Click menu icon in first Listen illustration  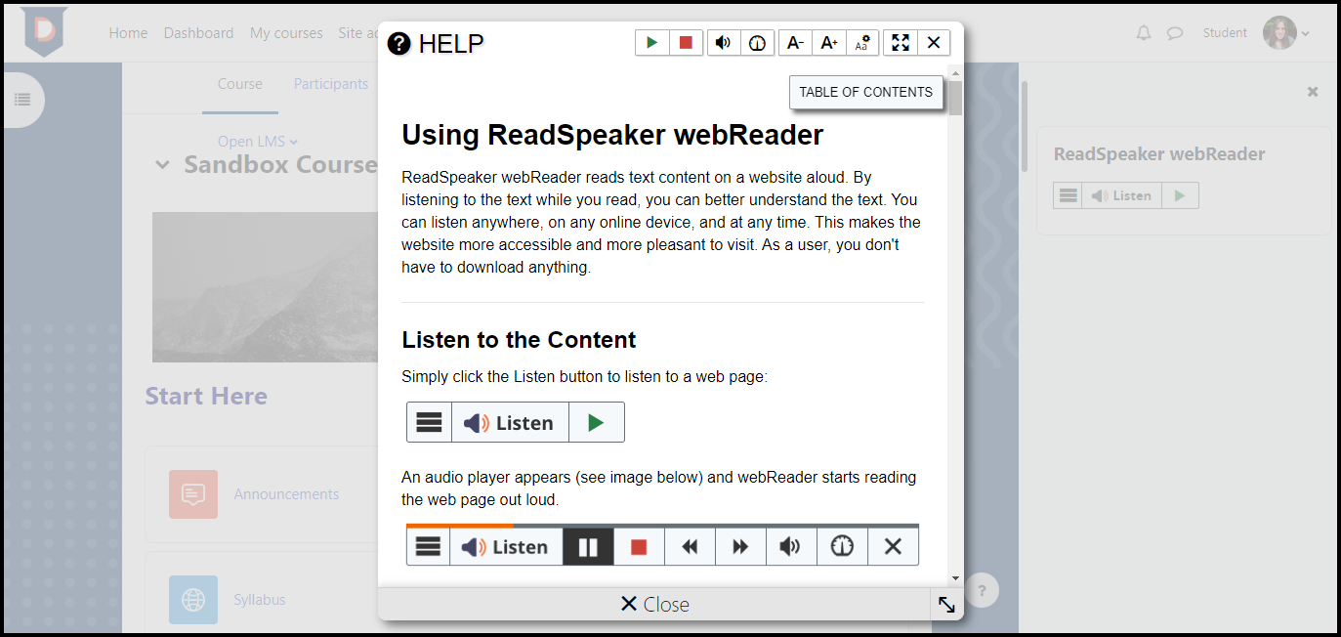point(429,423)
